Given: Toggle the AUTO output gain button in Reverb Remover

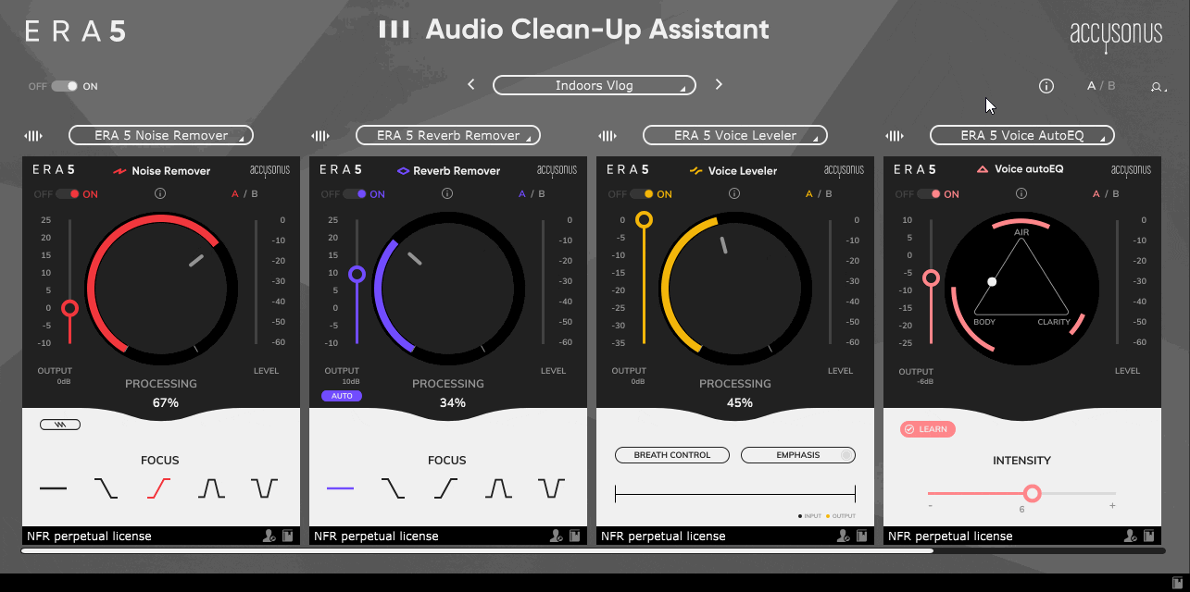Looking at the screenshot, I should tap(342, 396).
